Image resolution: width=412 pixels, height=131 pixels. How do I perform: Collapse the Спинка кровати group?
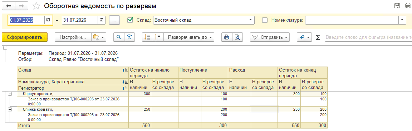click(10, 110)
